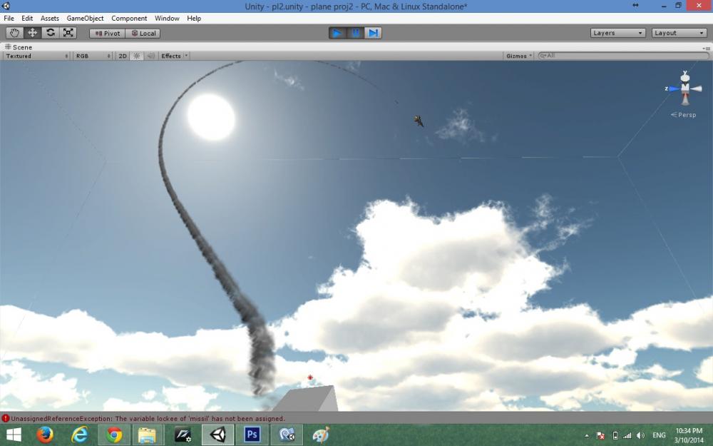Open the File menu
The width and height of the screenshot is (713, 446).
tap(9, 19)
